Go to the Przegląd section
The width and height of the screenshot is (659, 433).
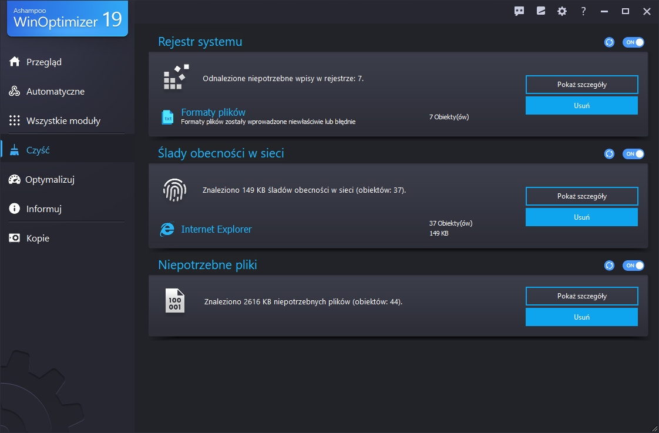pos(67,62)
